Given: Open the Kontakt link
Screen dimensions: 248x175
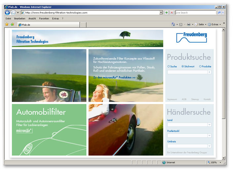Looking at the screenshot, I should pyautogui.click(x=207, y=99).
